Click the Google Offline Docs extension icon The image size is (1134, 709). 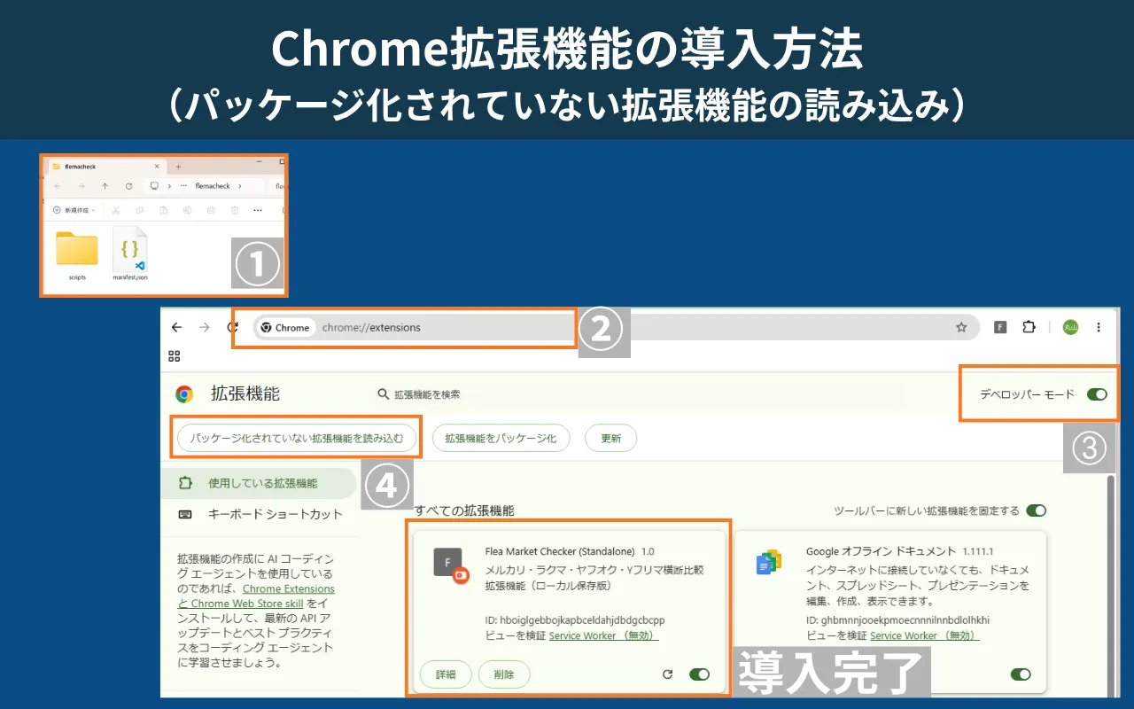click(x=768, y=563)
